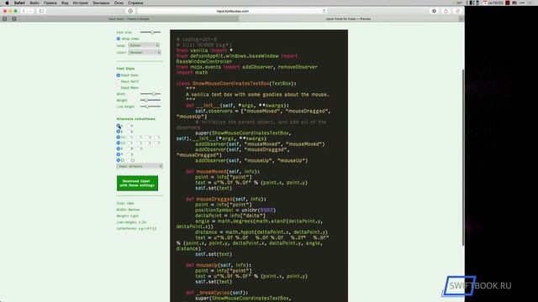Adjust the Line height slider
Viewport: 538px width, 302px height.
pos(150,107)
